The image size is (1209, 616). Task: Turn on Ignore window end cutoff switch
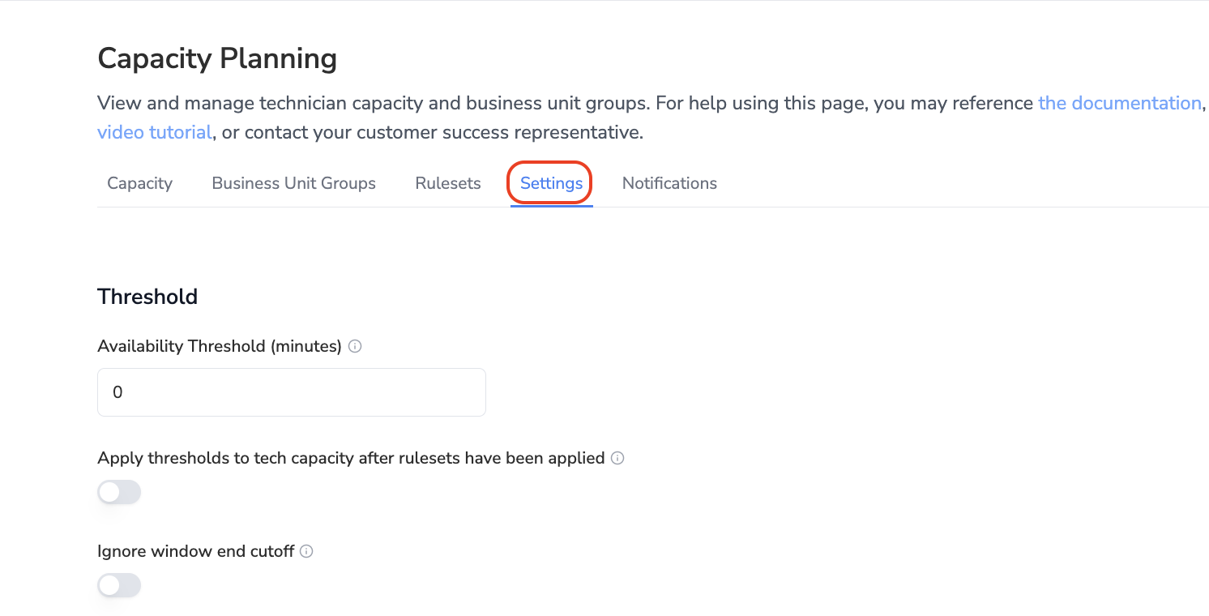coord(119,585)
